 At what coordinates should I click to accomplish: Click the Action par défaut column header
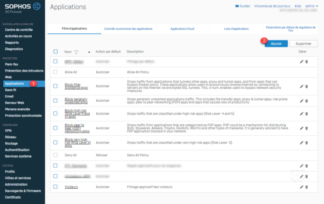point(108,51)
